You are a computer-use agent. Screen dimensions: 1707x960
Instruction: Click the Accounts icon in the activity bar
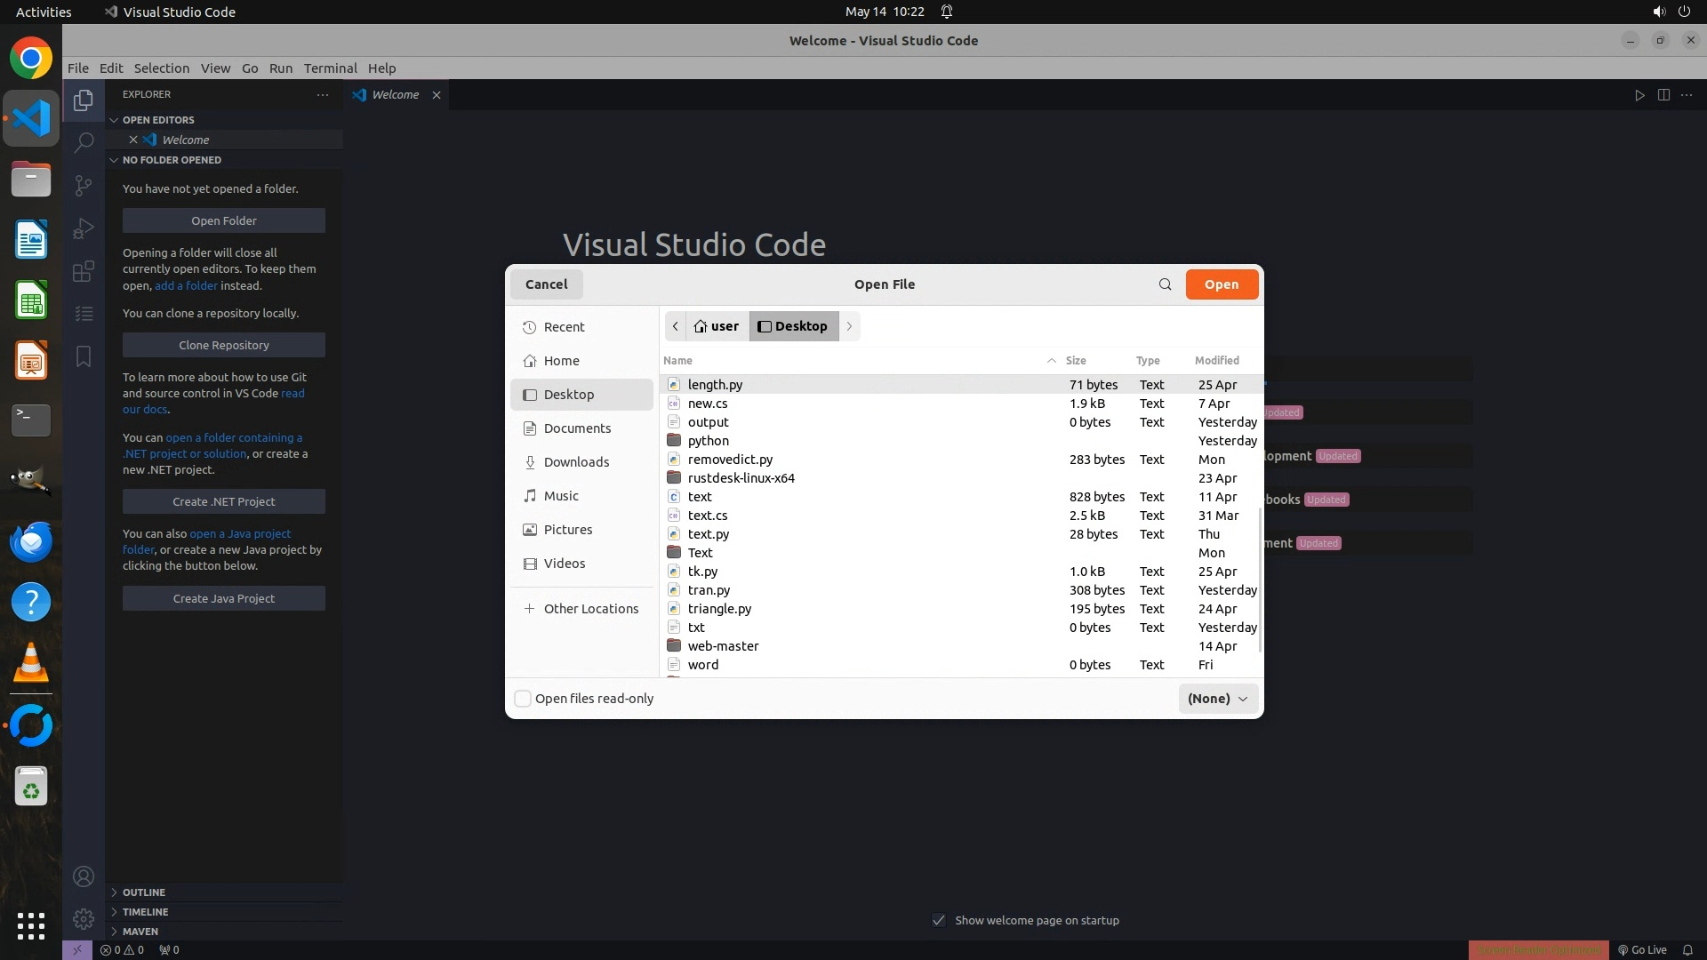[84, 876]
